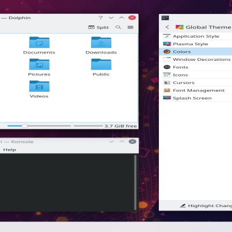Select the Colors label in the sidebar
Screen dimensions: 232x232
click(182, 52)
